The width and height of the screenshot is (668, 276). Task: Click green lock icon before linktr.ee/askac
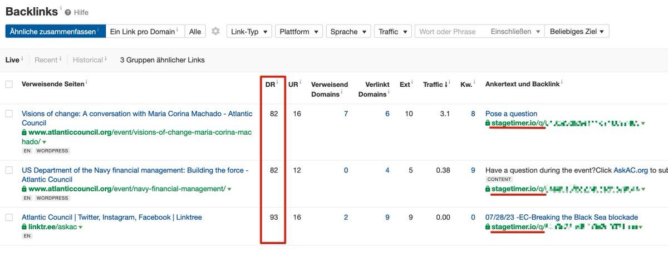pyautogui.click(x=24, y=227)
